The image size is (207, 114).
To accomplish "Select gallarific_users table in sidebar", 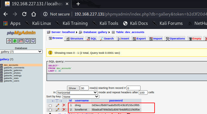I will pyautogui.click(x=11, y=81).
